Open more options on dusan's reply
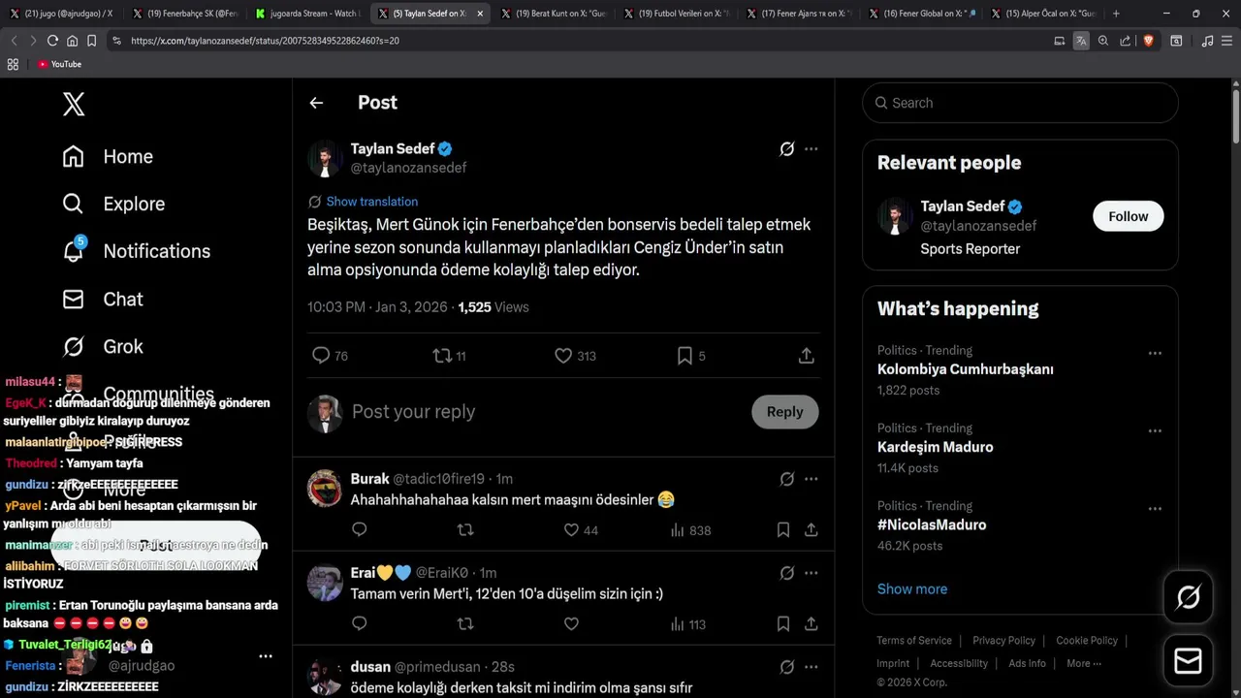 coord(811,667)
